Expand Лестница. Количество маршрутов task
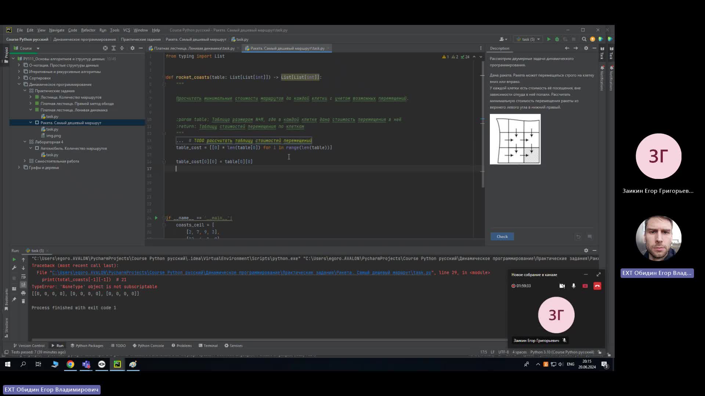 [x=31, y=97]
